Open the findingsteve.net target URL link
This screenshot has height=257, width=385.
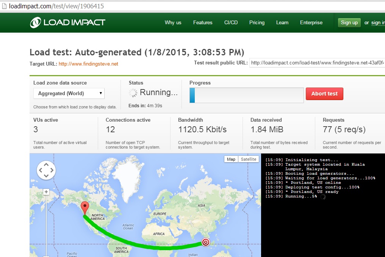tap(88, 64)
